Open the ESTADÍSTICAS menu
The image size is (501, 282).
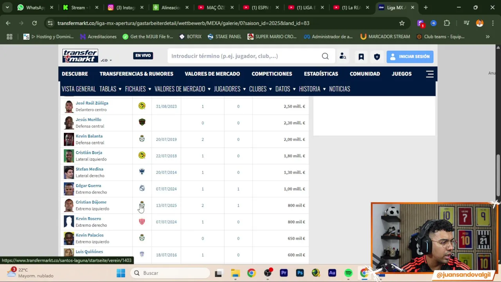(x=321, y=74)
